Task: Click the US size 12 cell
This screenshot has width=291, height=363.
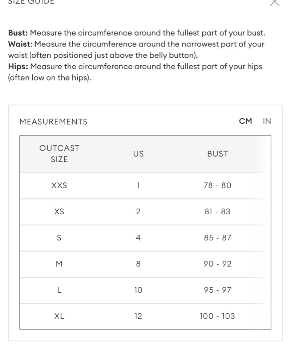Action: coord(138,316)
